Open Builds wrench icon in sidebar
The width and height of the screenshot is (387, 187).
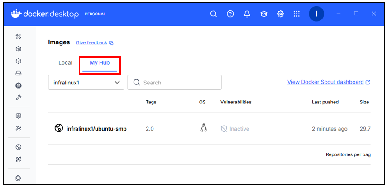pos(19,98)
